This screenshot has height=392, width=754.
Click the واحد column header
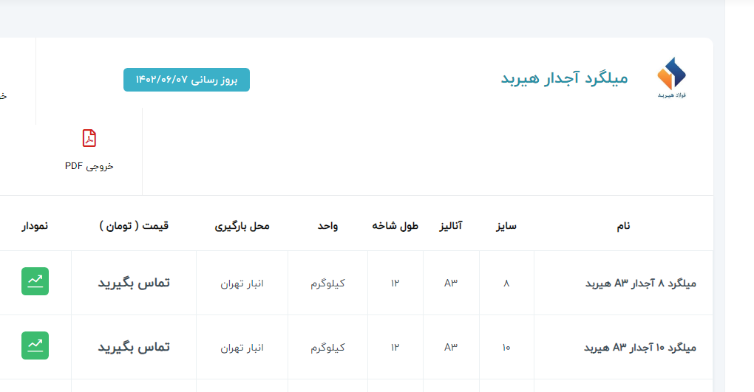[327, 226]
